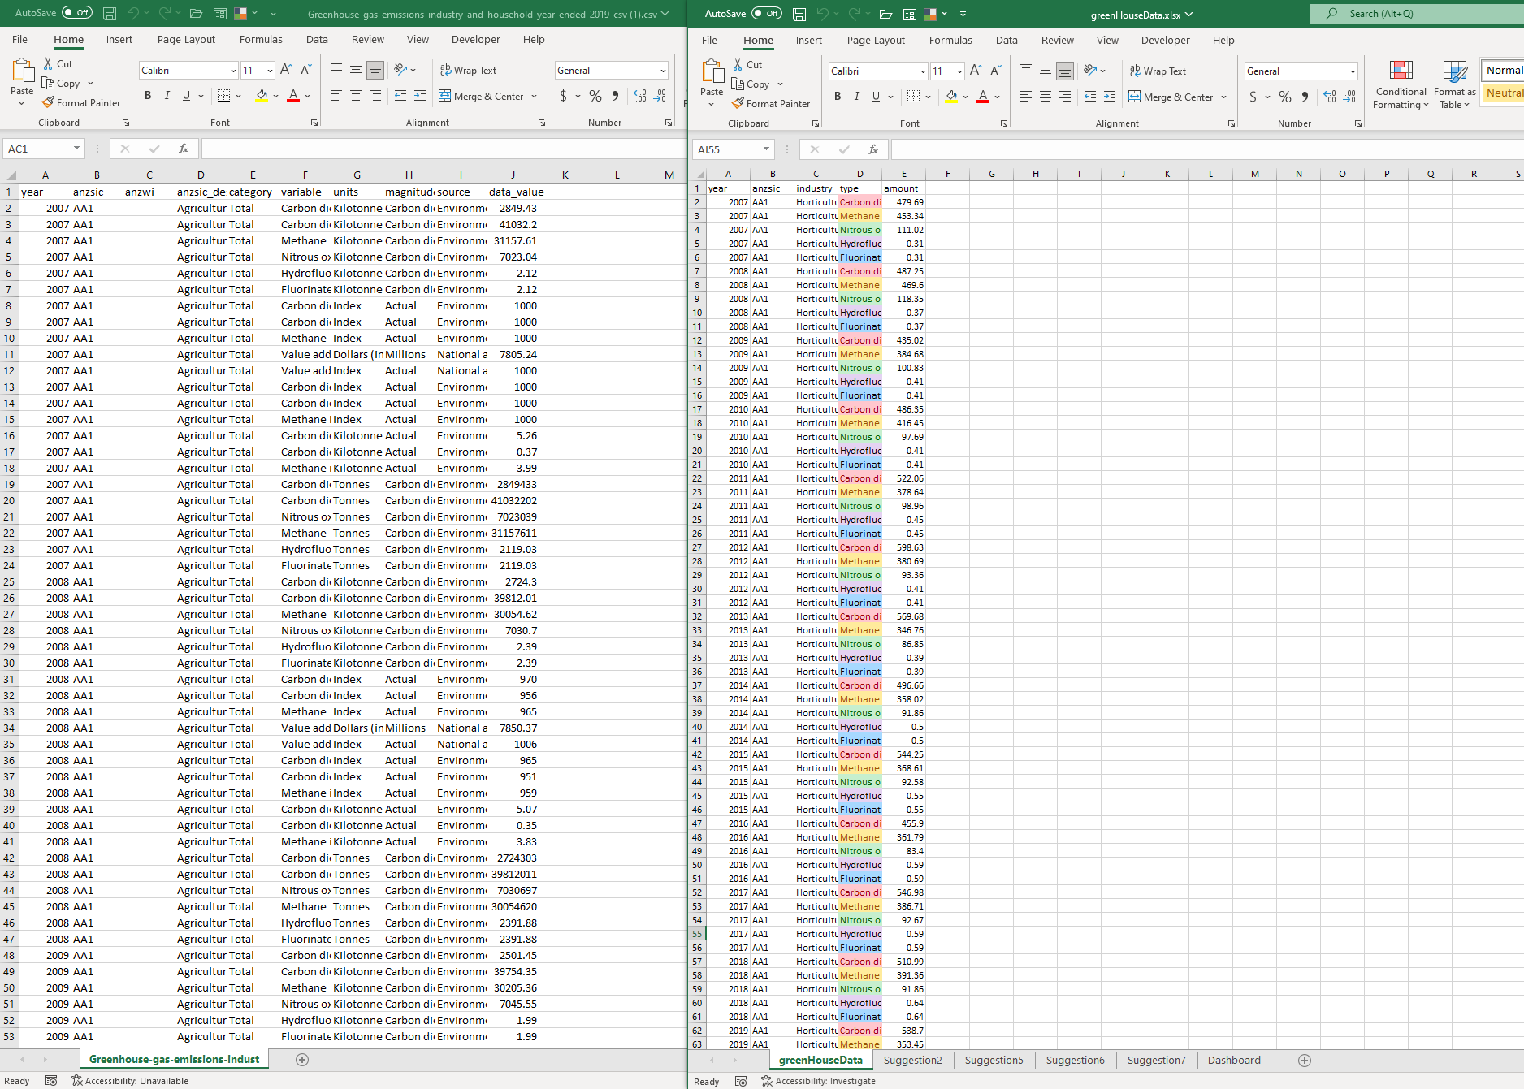Open the Calibri font dropdown in left window
Screen dimensions: 1524x1089
(x=233, y=71)
